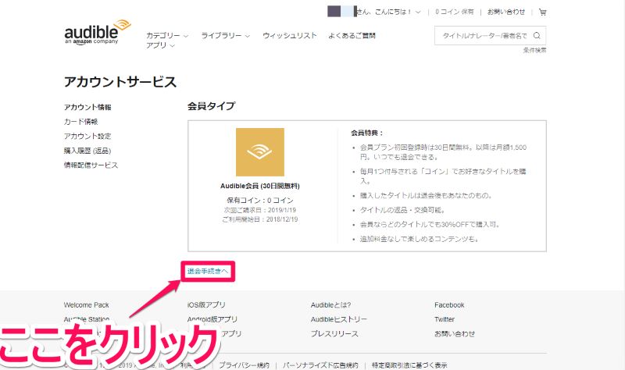This screenshot has height=370, width=625.
Task: Open the Android版アプリ footer link
Action: 212,319
